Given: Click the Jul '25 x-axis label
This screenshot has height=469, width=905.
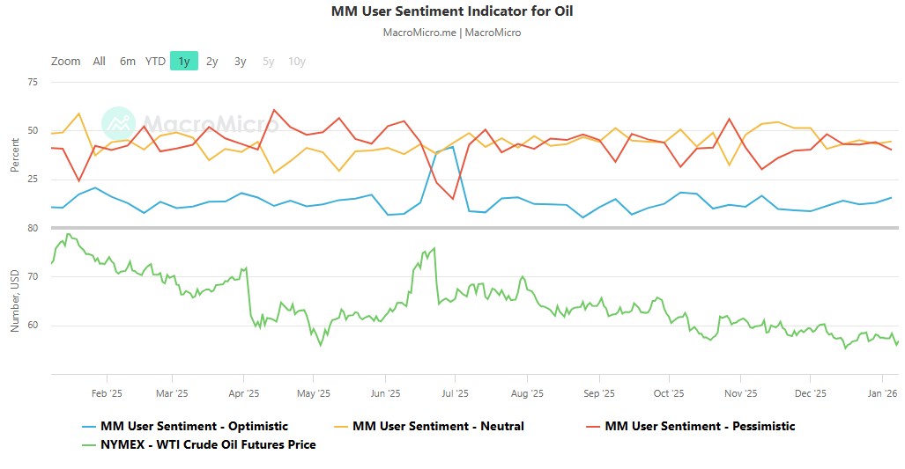Looking at the screenshot, I should 454,393.
